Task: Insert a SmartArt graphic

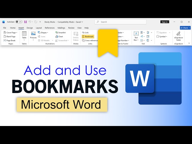Action: (x=61, y=33)
